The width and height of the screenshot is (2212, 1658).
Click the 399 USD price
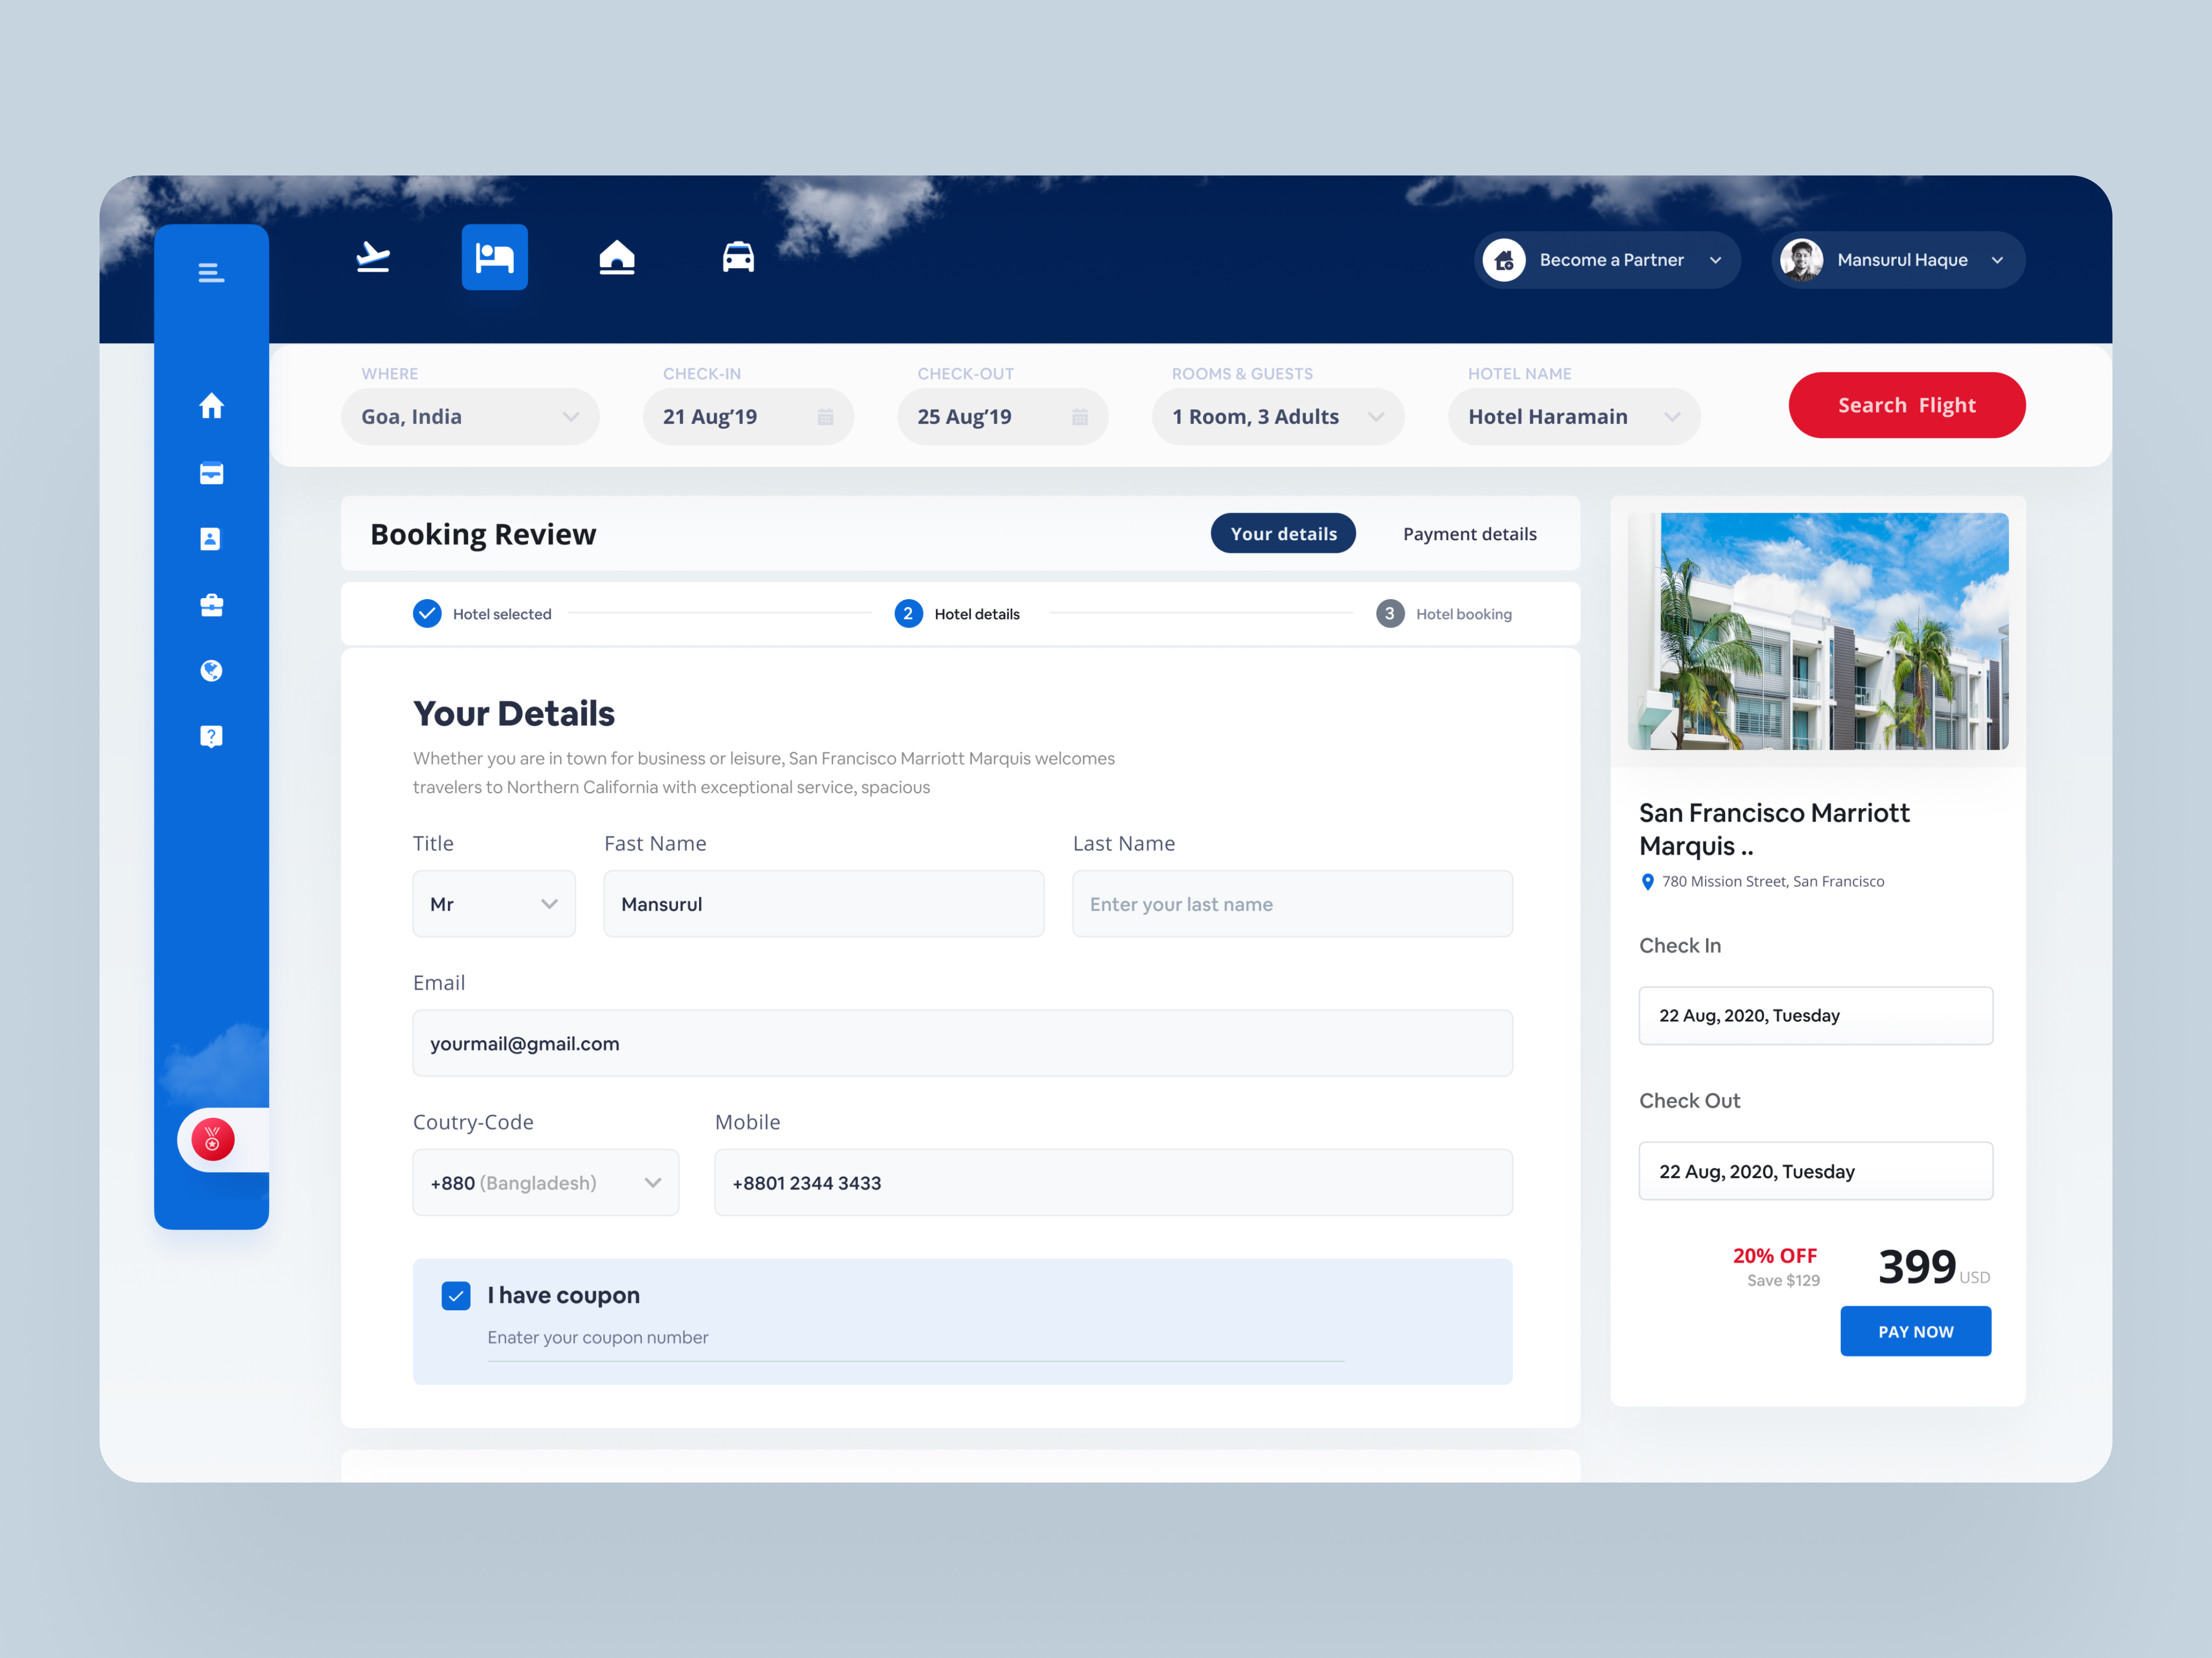tap(1934, 1267)
